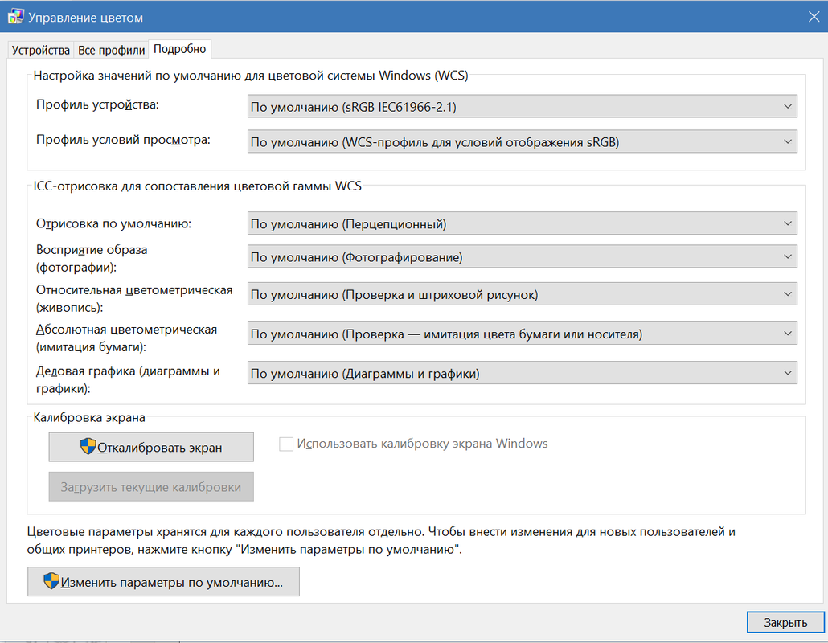Close the Управление цветом window with X
Image resolution: width=828 pixels, height=643 pixels.
coord(814,17)
